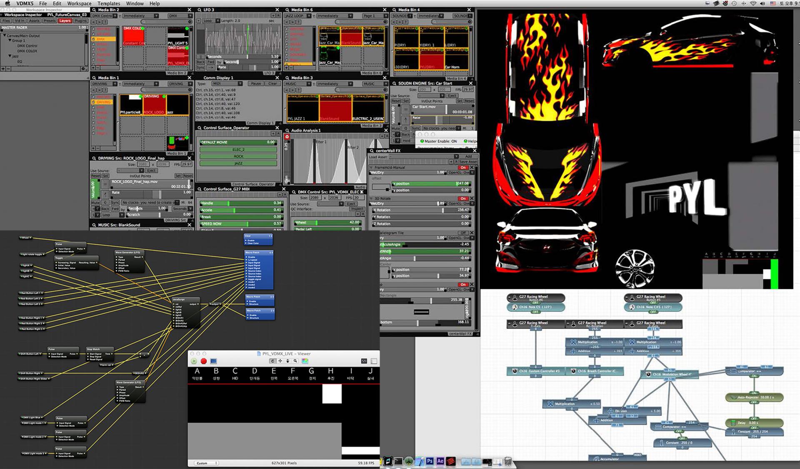This screenshot has height=469, width=800.
Task: Select the rotate tool in Viewer toolbar
Action: point(272,361)
